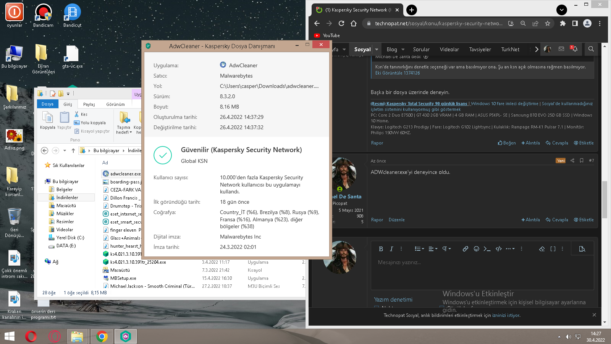The height and width of the screenshot is (344, 611).
Task: Insert a code block in the editor
Action: [499, 249]
